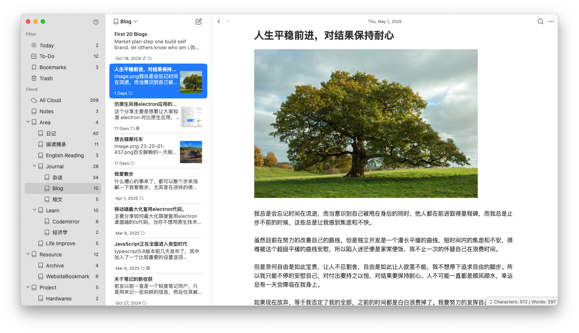Click the screenshot thumbnail on electron note

point(191,117)
